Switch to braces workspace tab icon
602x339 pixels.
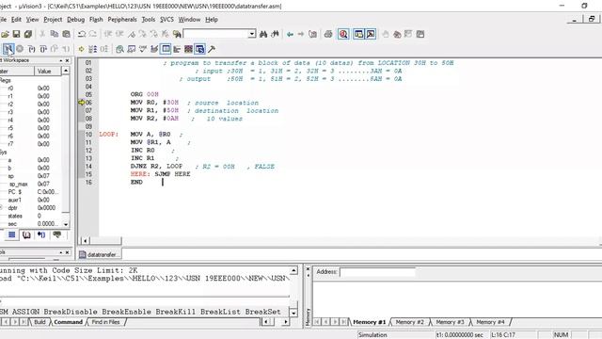click(41, 234)
